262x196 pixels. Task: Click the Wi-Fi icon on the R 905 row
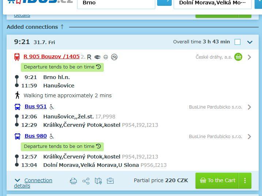pyautogui.click(x=98, y=57)
